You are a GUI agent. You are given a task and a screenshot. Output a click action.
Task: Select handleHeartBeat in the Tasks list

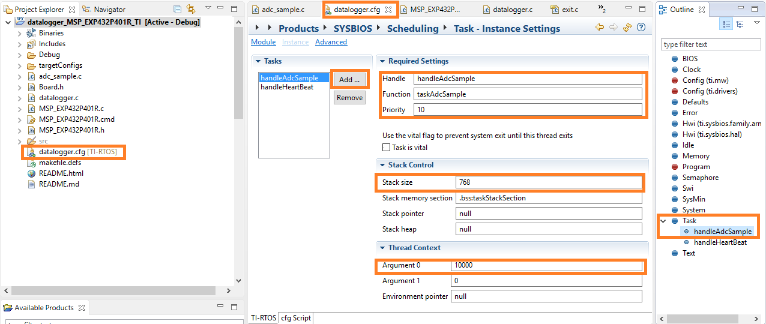coord(286,87)
